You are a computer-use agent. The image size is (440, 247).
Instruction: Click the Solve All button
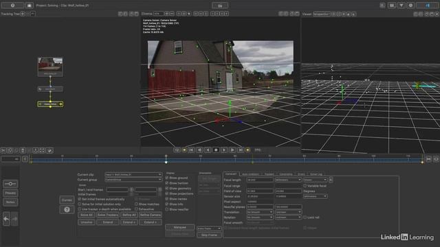coord(87,215)
